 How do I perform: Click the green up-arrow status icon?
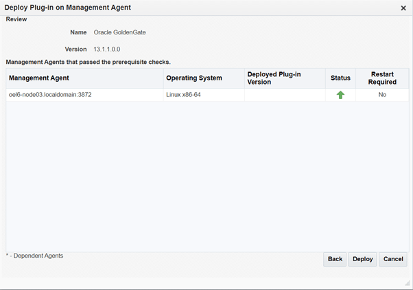click(340, 95)
